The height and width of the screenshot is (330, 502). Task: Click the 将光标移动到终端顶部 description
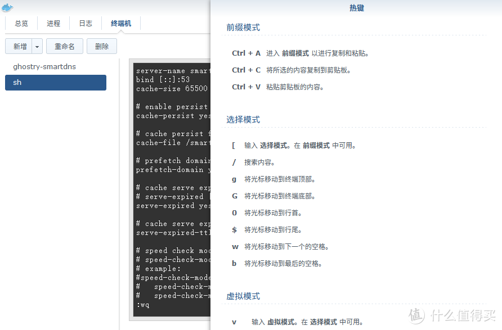280,179
